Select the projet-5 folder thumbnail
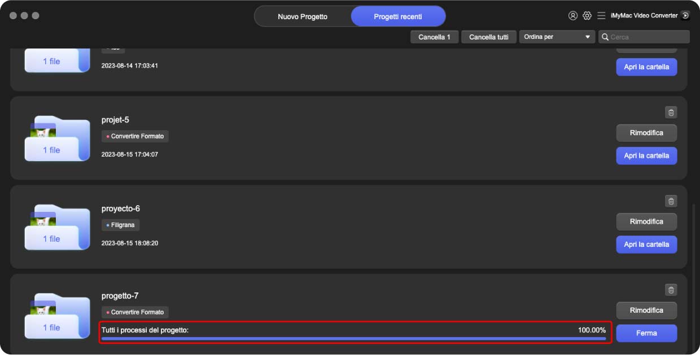This screenshot has height=355, width=700. (x=56, y=139)
